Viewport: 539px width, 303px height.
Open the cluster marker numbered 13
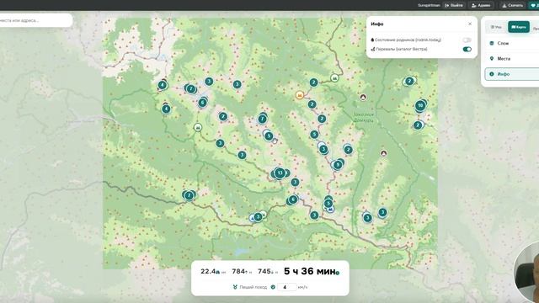(280, 173)
